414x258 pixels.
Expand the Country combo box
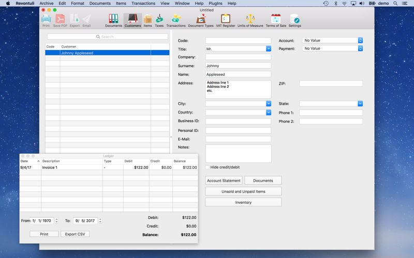coord(269,112)
